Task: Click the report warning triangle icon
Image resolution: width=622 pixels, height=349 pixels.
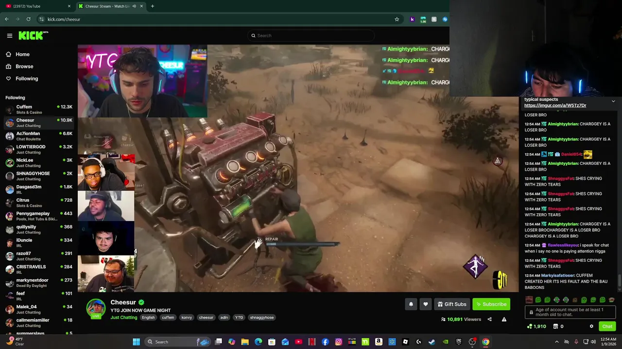Action: [x=504, y=319]
